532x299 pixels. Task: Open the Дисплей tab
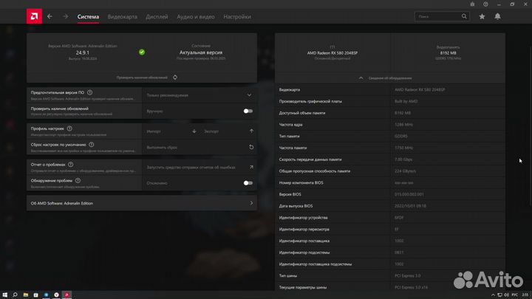pyautogui.click(x=157, y=16)
